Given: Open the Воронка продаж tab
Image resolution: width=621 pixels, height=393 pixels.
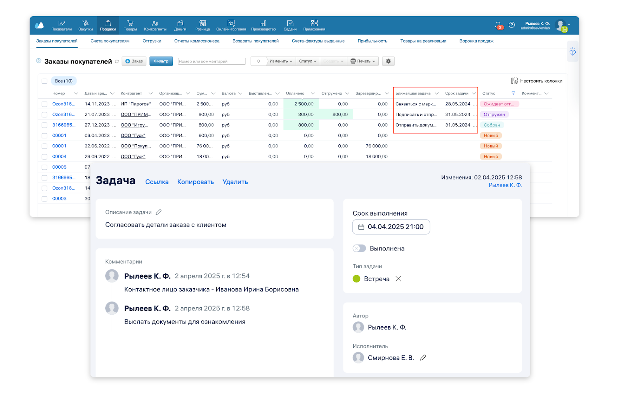Looking at the screenshot, I should pos(476,41).
